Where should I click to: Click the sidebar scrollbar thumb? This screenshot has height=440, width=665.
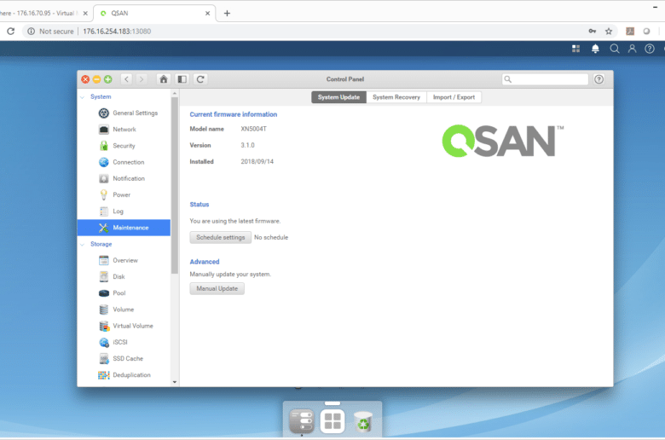tap(175, 185)
